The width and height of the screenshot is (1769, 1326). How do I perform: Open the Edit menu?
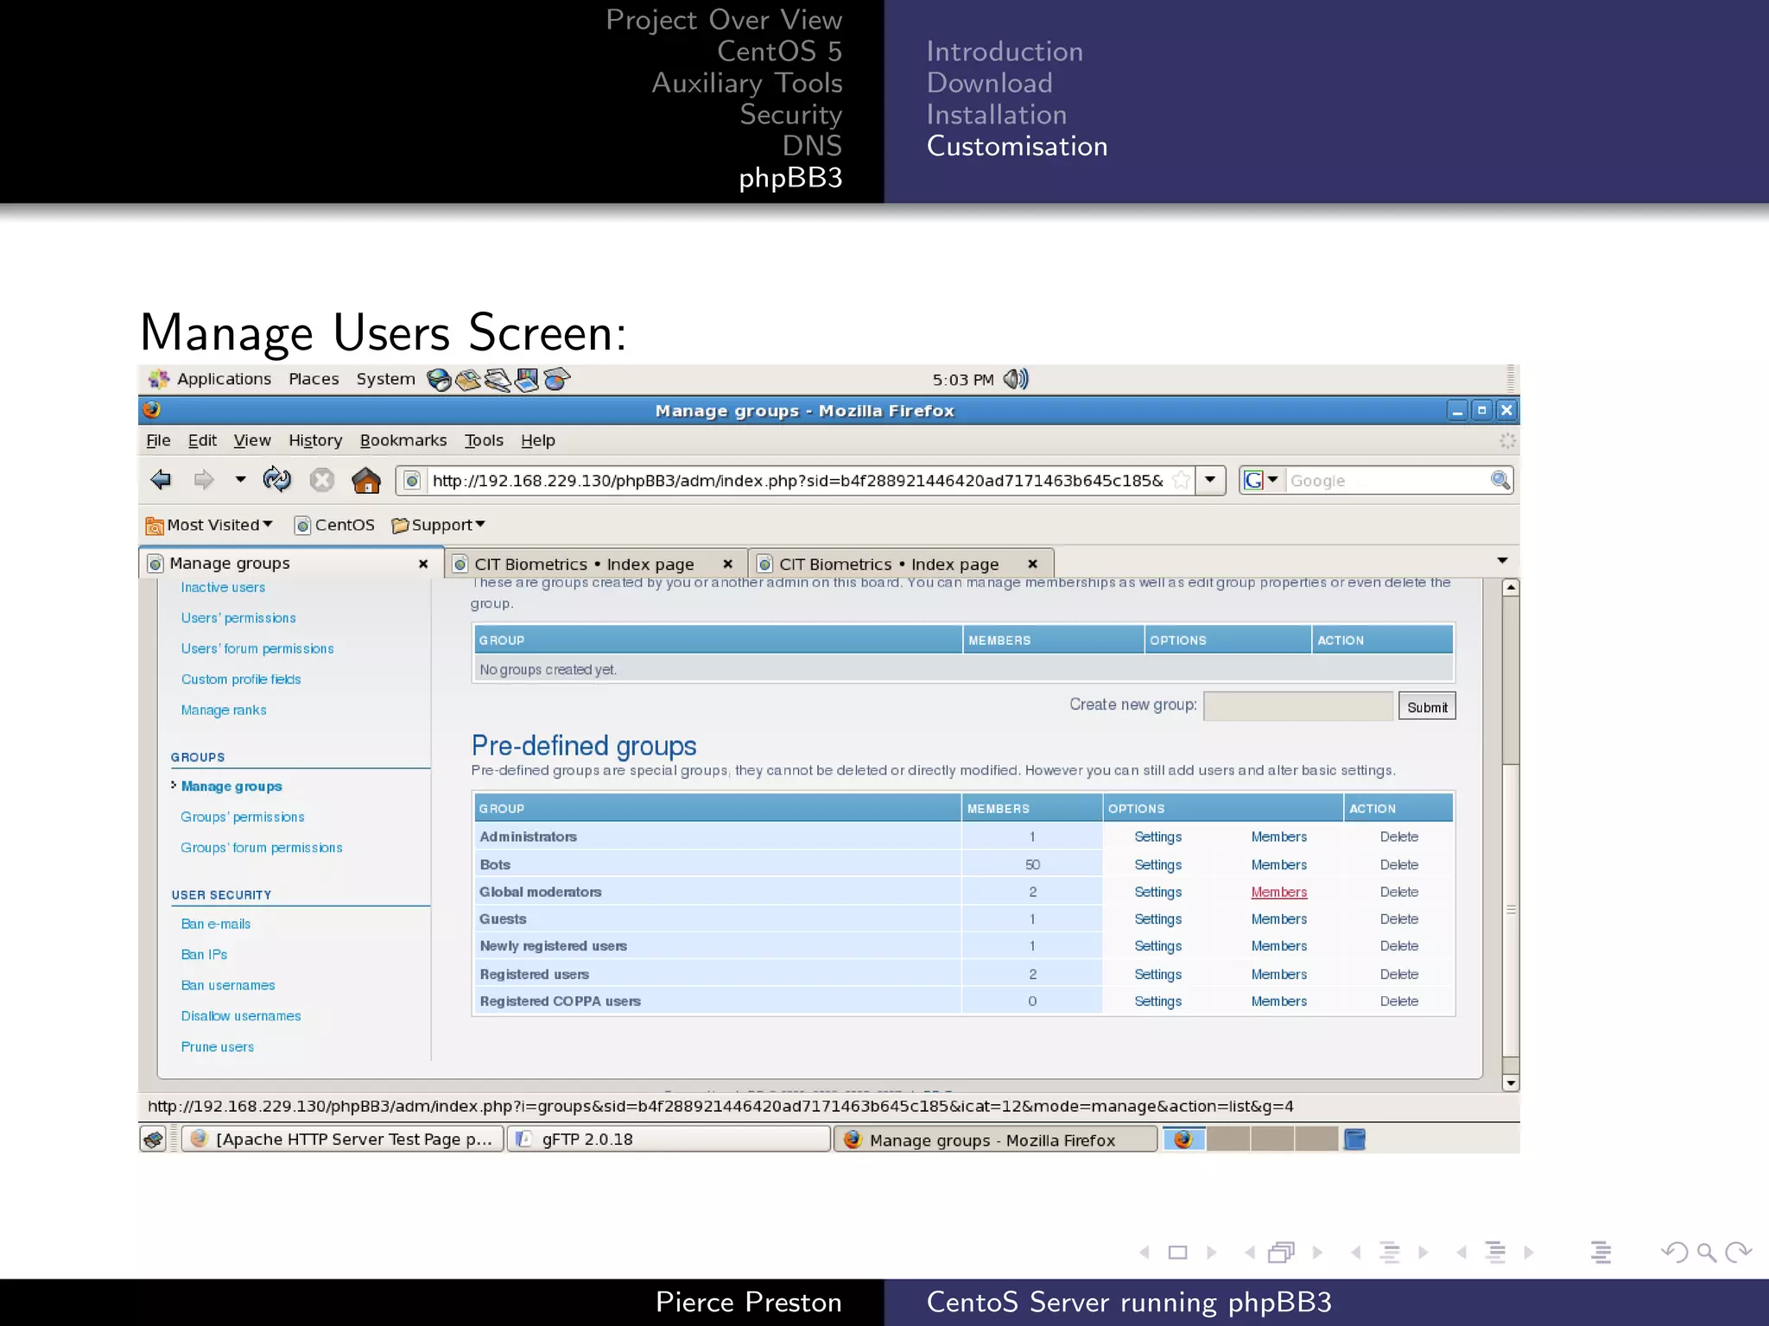pyautogui.click(x=202, y=440)
